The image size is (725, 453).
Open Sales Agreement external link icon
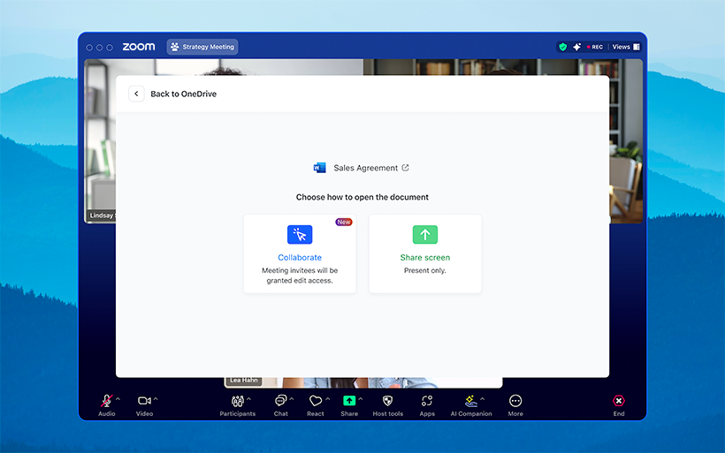tap(406, 168)
